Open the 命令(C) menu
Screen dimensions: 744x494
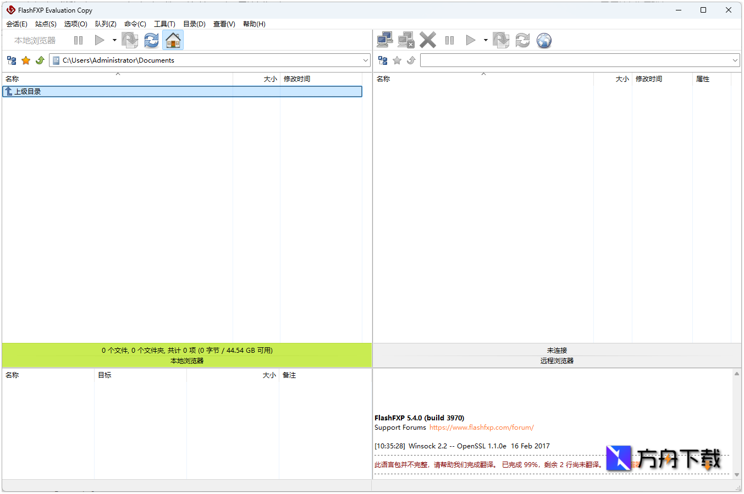tap(135, 24)
